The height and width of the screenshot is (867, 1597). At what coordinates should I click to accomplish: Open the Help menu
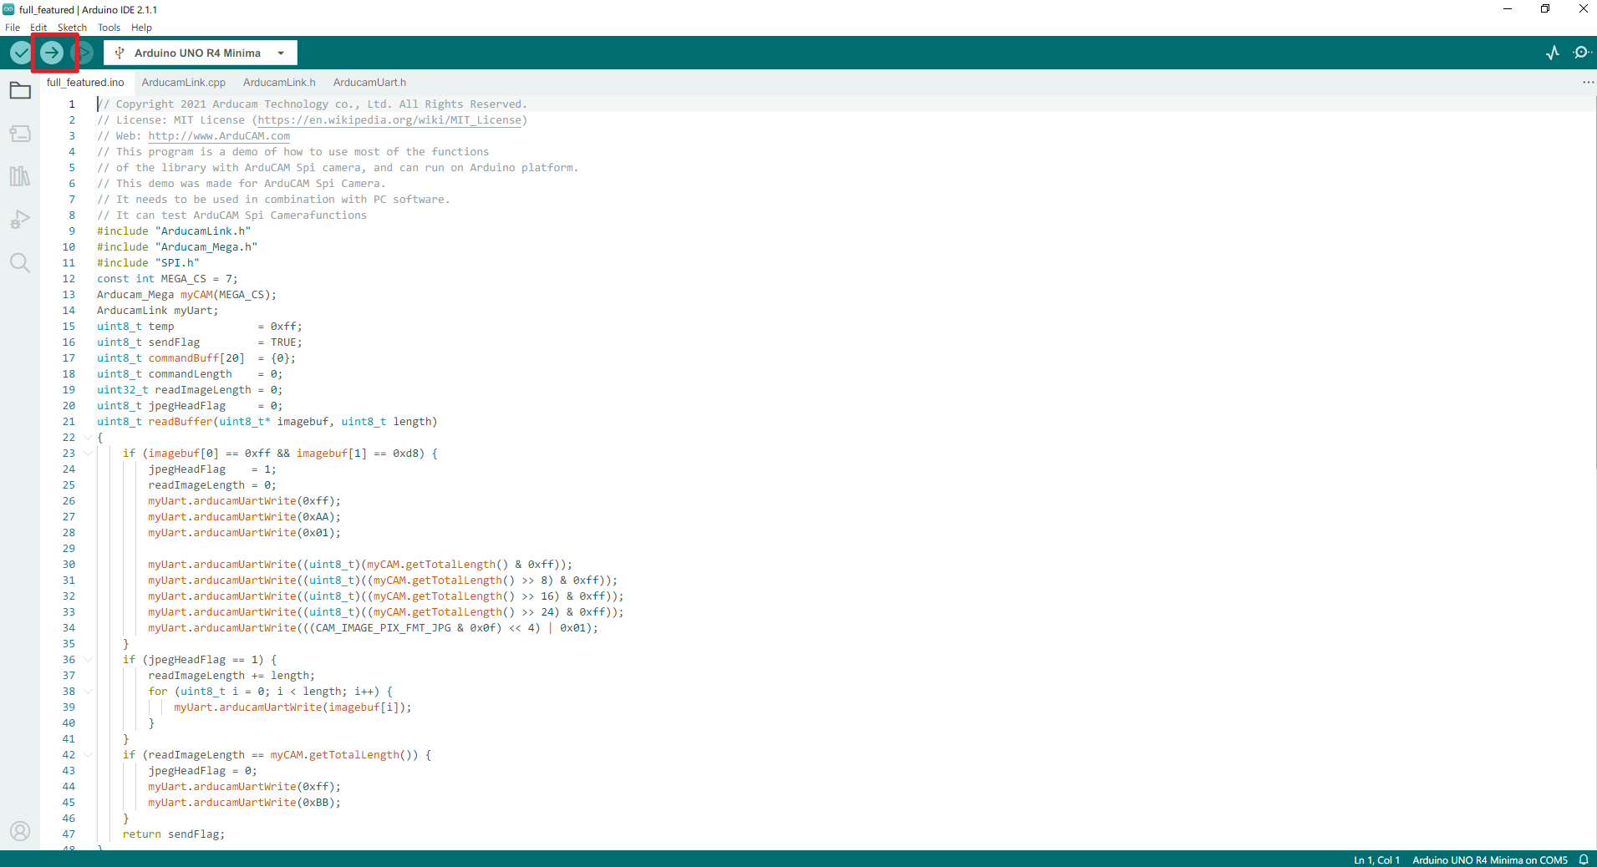click(141, 28)
